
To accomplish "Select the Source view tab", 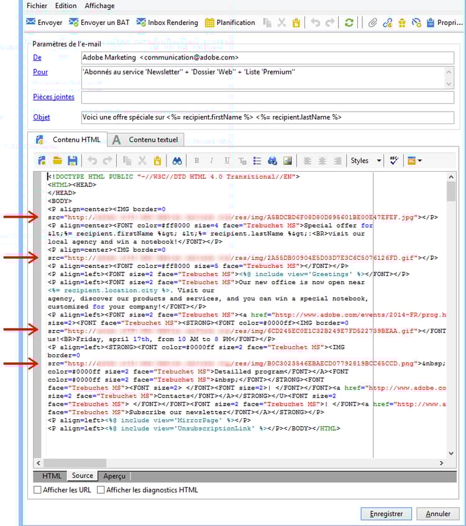I will (82, 476).
